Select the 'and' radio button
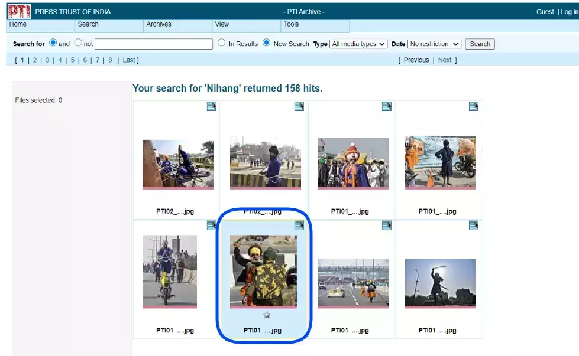This screenshot has width=579, height=356. pyautogui.click(x=53, y=43)
